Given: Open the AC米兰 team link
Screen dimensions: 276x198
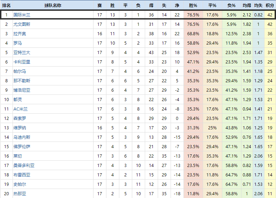Looking at the screenshot, I should point(20,109).
